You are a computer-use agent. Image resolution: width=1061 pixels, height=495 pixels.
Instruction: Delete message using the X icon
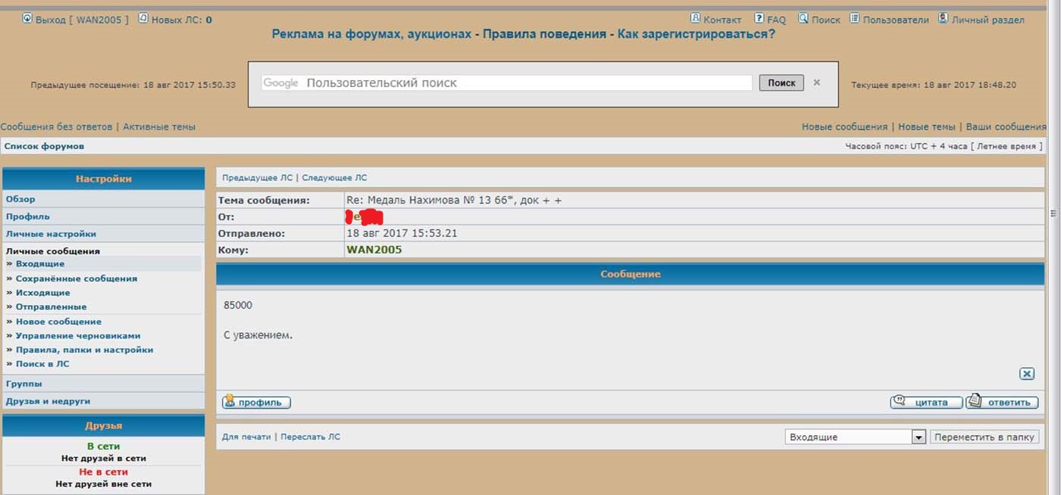pos(1026,374)
